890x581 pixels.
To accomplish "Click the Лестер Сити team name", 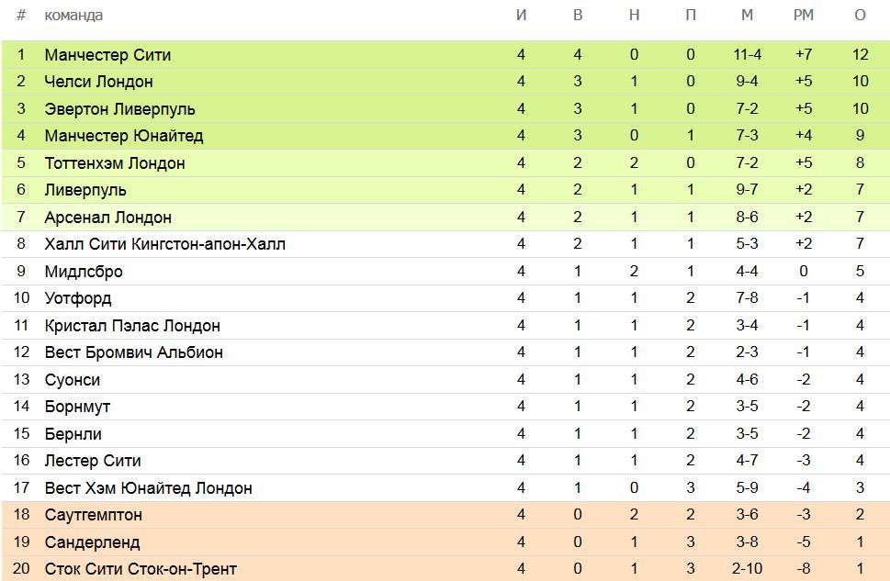I will tap(93, 461).
